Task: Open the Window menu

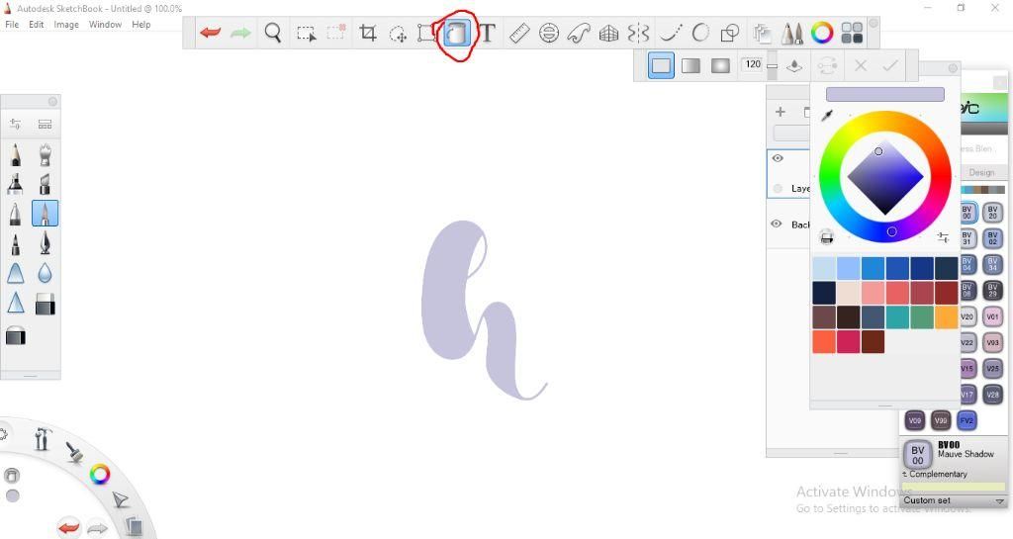Action: [x=105, y=25]
